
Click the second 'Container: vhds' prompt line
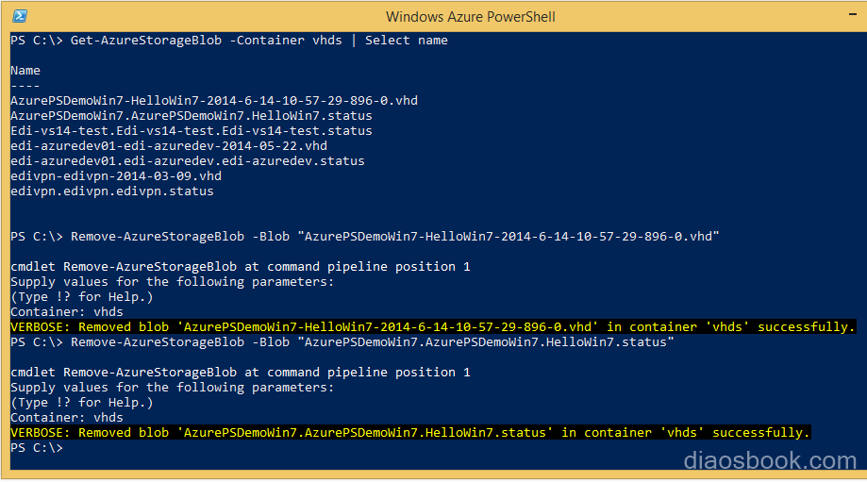click(67, 417)
